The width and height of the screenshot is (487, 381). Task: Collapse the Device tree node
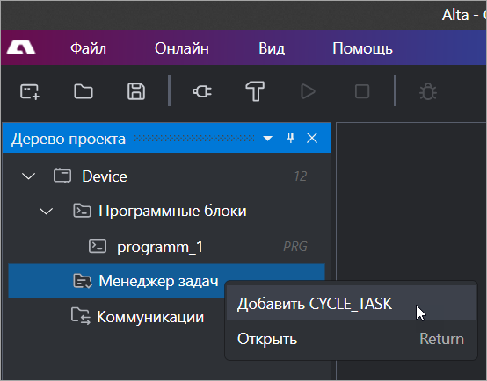29,176
